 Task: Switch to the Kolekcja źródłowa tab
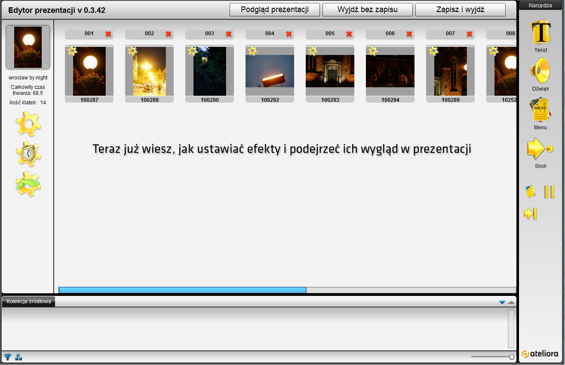tap(29, 301)
